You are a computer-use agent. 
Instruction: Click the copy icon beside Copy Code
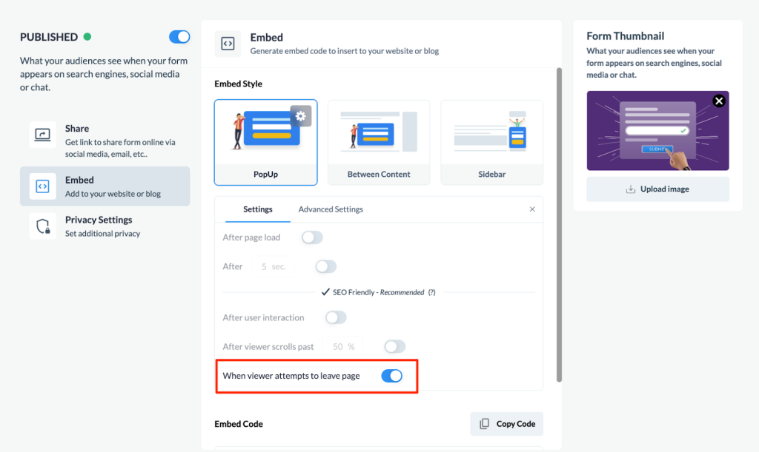click(x=485, y=423)
